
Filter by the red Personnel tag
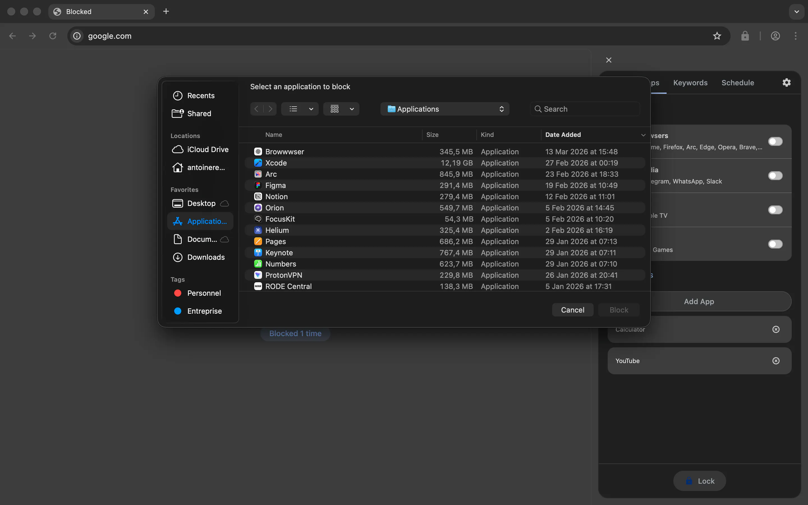click(x=200, y=293)
